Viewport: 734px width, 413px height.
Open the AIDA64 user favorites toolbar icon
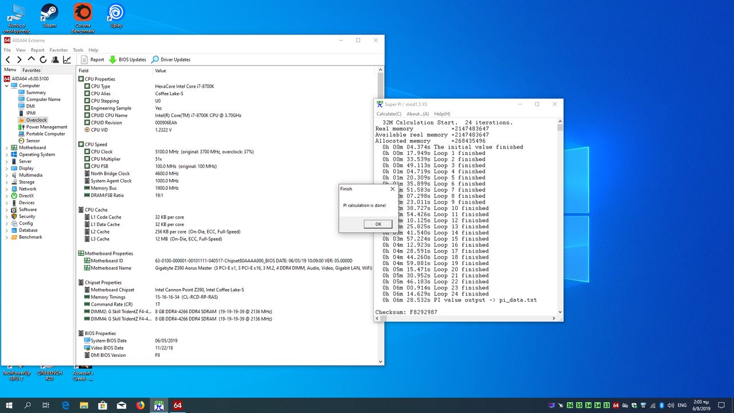tap(55, 60)
